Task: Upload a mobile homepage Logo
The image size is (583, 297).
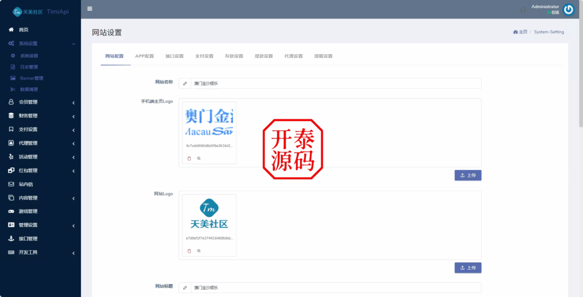Action: pos(468,175)
